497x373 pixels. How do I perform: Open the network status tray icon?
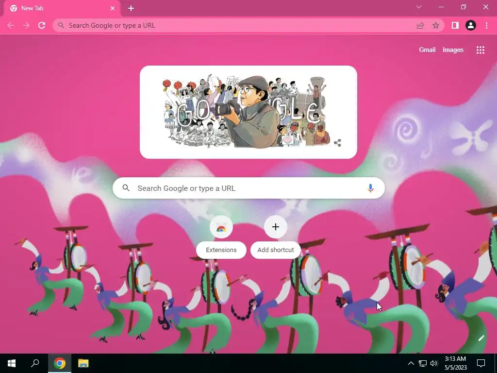point(423,363)
